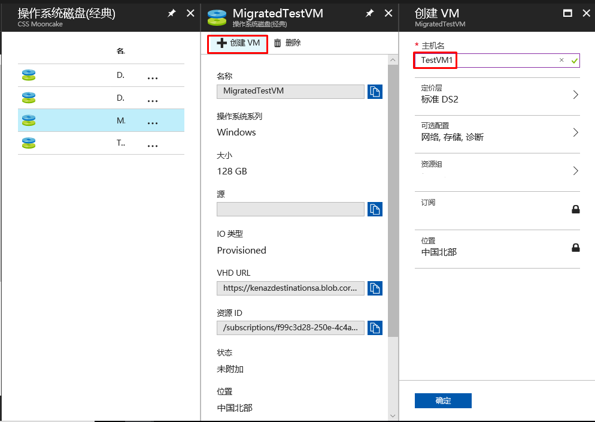The height and width of the screenshot is (422, 595).
Task: Click the disk icon in the last list row
Action: (29, 143)
